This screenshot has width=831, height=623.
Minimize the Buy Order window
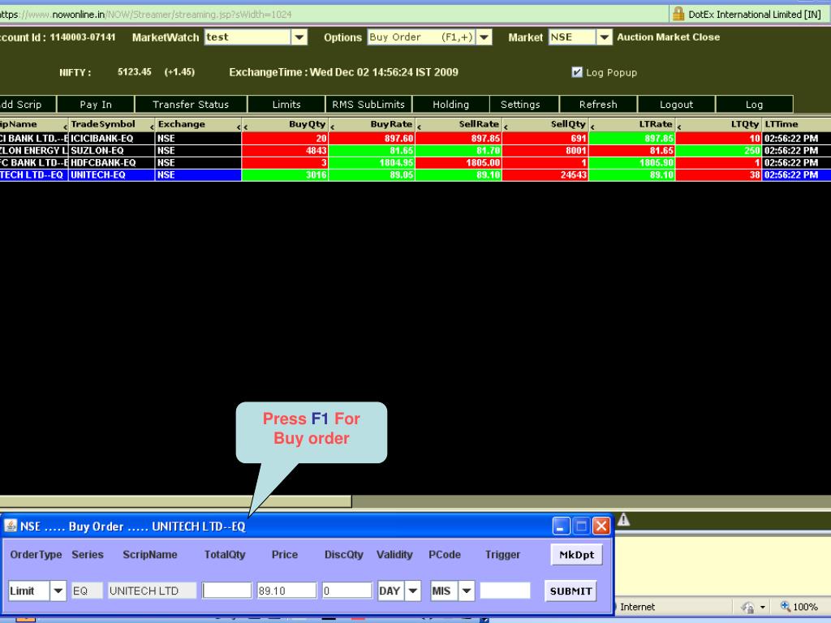coord(562,526)
